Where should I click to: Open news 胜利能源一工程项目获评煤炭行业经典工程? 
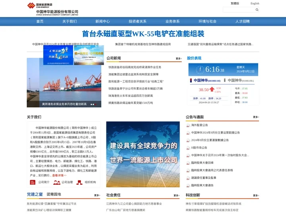pyautogui.click(x=136, y=81)
